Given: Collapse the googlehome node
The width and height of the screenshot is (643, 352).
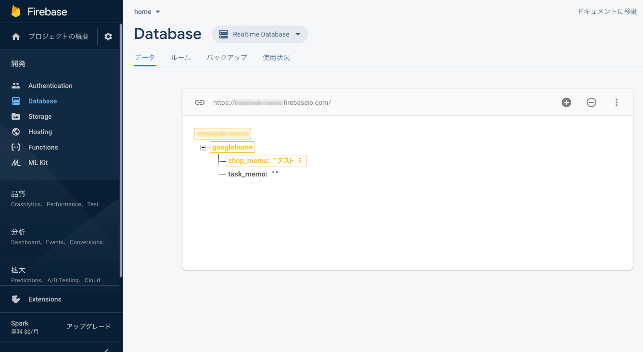Looking at the screenshot, I should click(x=203, y=147).
